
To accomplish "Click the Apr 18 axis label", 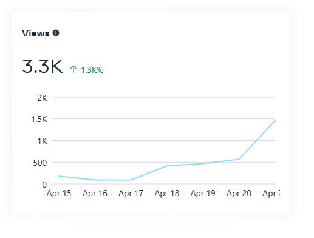I will (167, 193).
